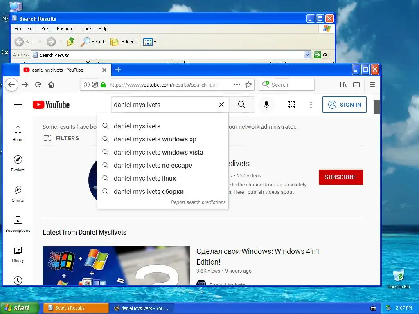Reload the YouTube page
This screenshot has width=419, height=314.
click(38, 85)
